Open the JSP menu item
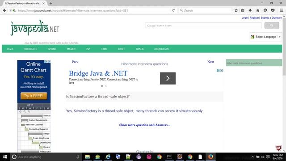The width and height of the screenshot is (286, 161). [88, 49]
